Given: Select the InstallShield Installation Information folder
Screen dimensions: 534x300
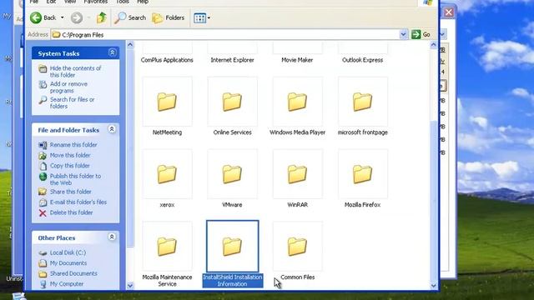Looking at the screenshot, I should pyautogui.click(x=232, y=254).
